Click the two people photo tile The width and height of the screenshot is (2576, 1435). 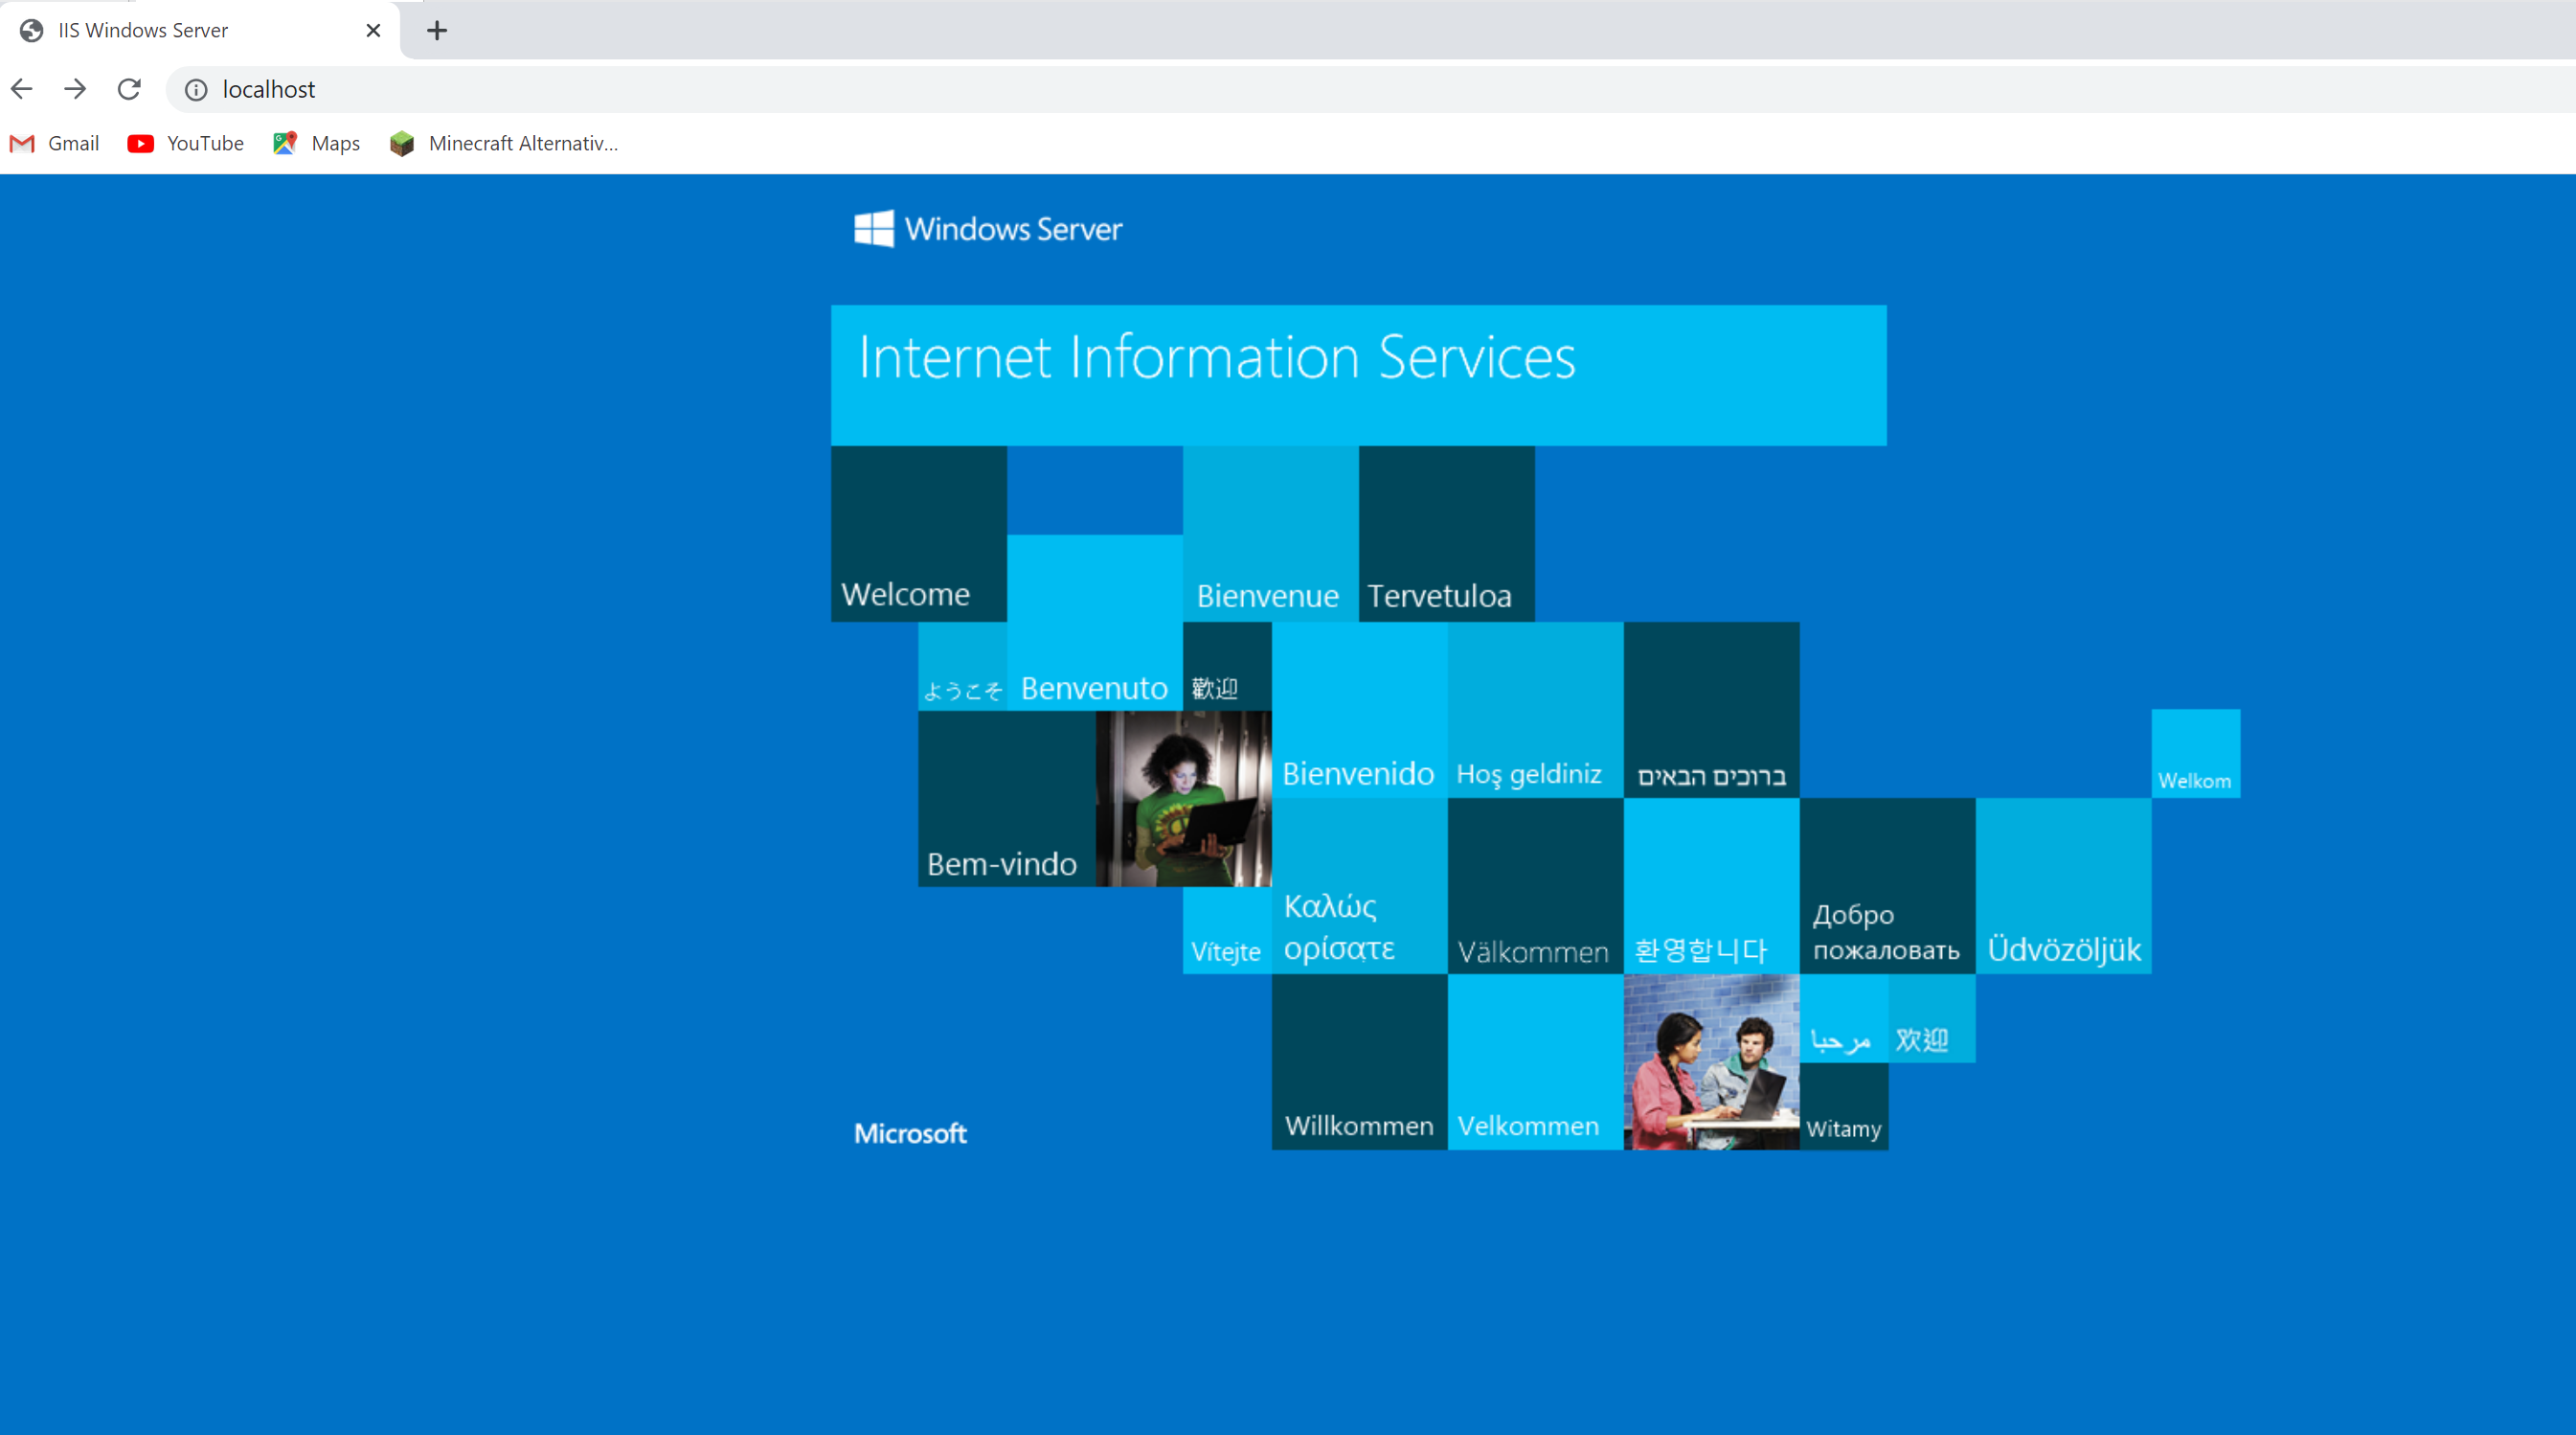coord(1711,1062)
